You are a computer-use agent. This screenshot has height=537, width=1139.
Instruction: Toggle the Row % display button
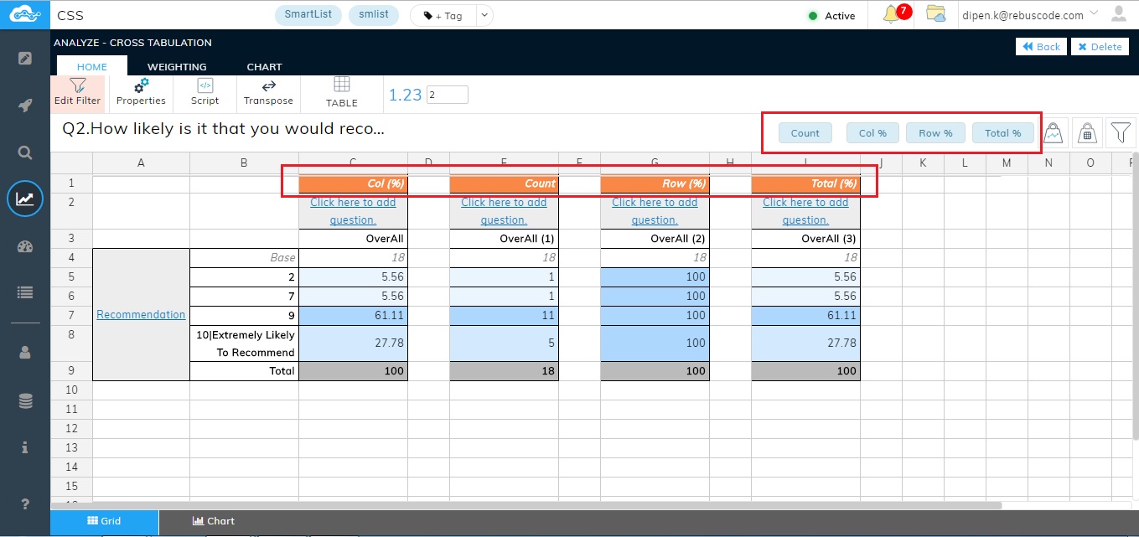935,132
